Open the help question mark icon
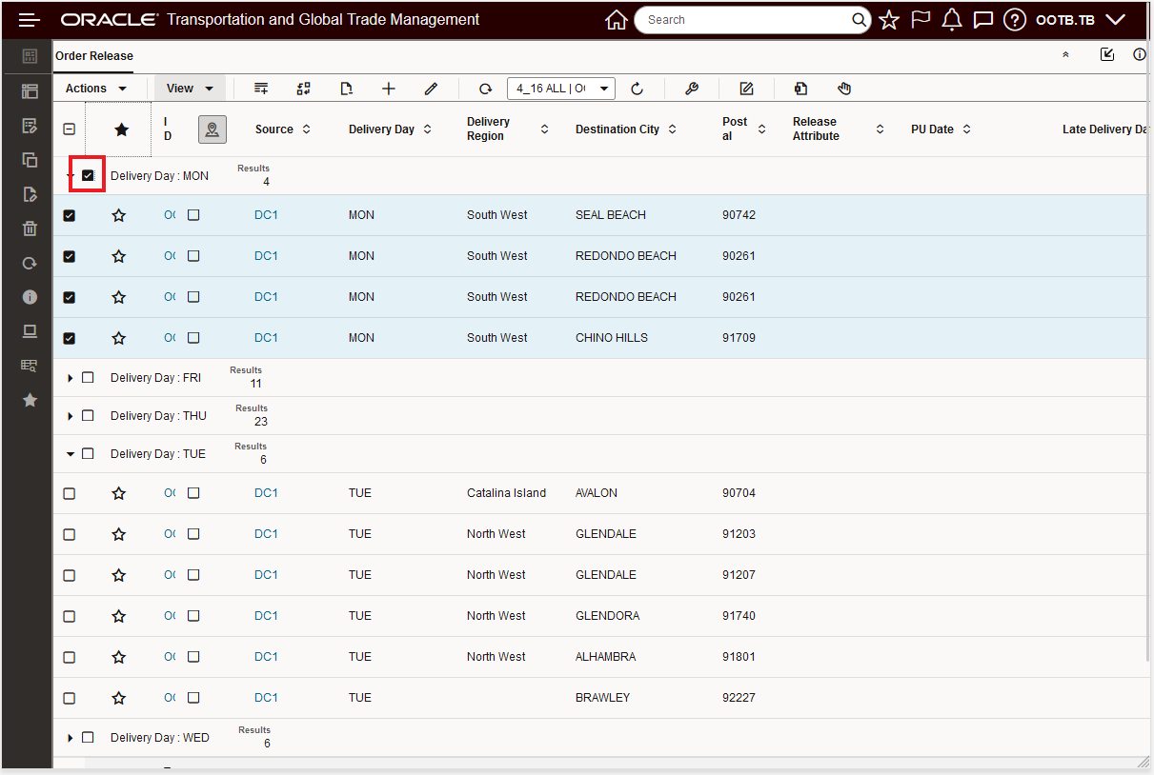 (x=1015, y=20)
